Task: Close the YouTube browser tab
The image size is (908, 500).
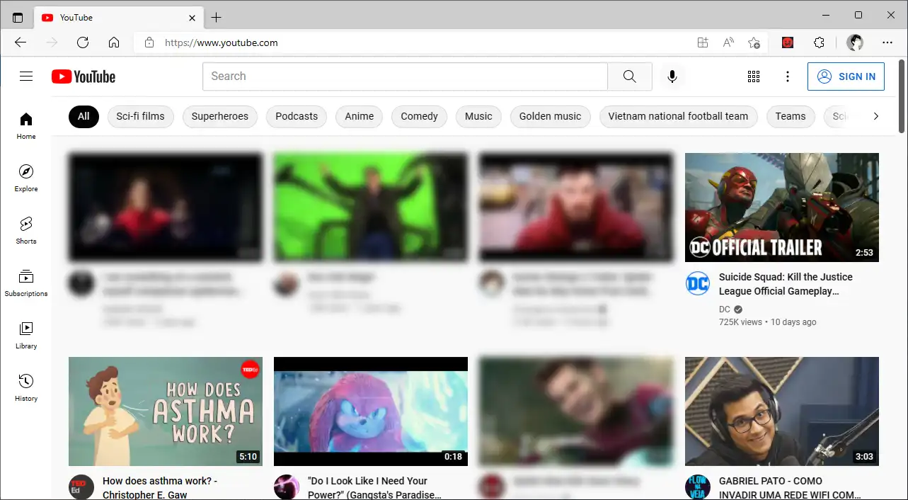Action: (x=192, y=18)
